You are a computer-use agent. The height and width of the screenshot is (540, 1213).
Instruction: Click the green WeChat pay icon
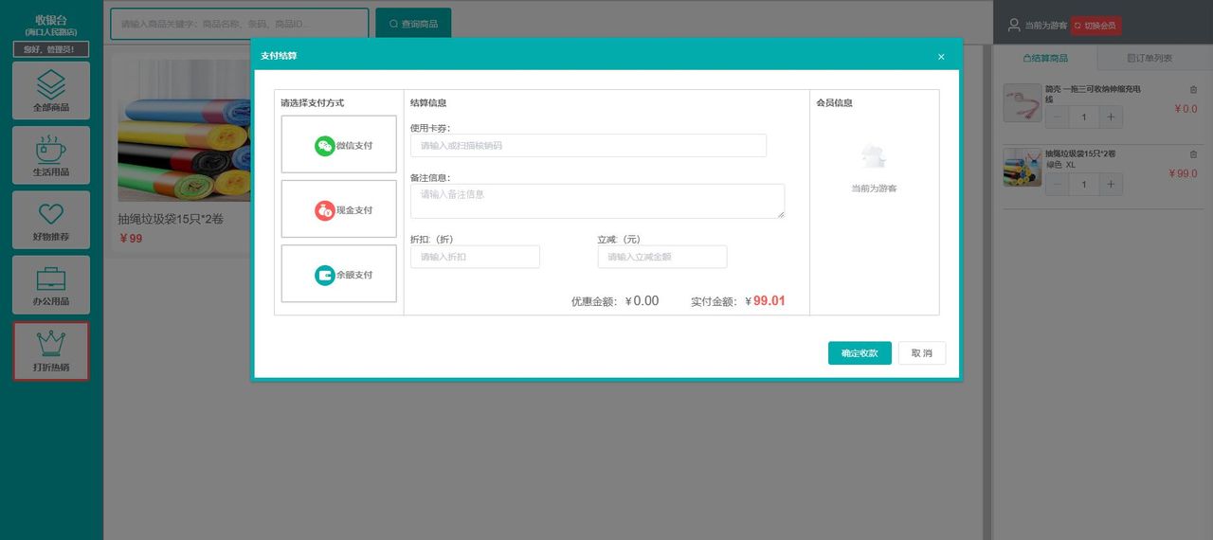[325, 146]
